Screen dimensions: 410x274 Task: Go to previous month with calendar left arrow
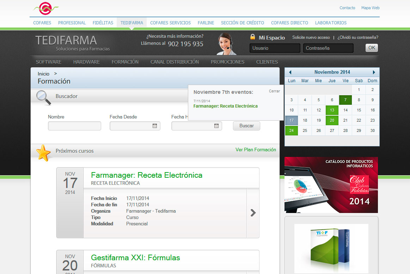coord(290,72)
